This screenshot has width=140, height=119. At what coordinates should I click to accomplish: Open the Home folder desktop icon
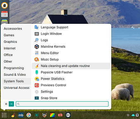4,5
